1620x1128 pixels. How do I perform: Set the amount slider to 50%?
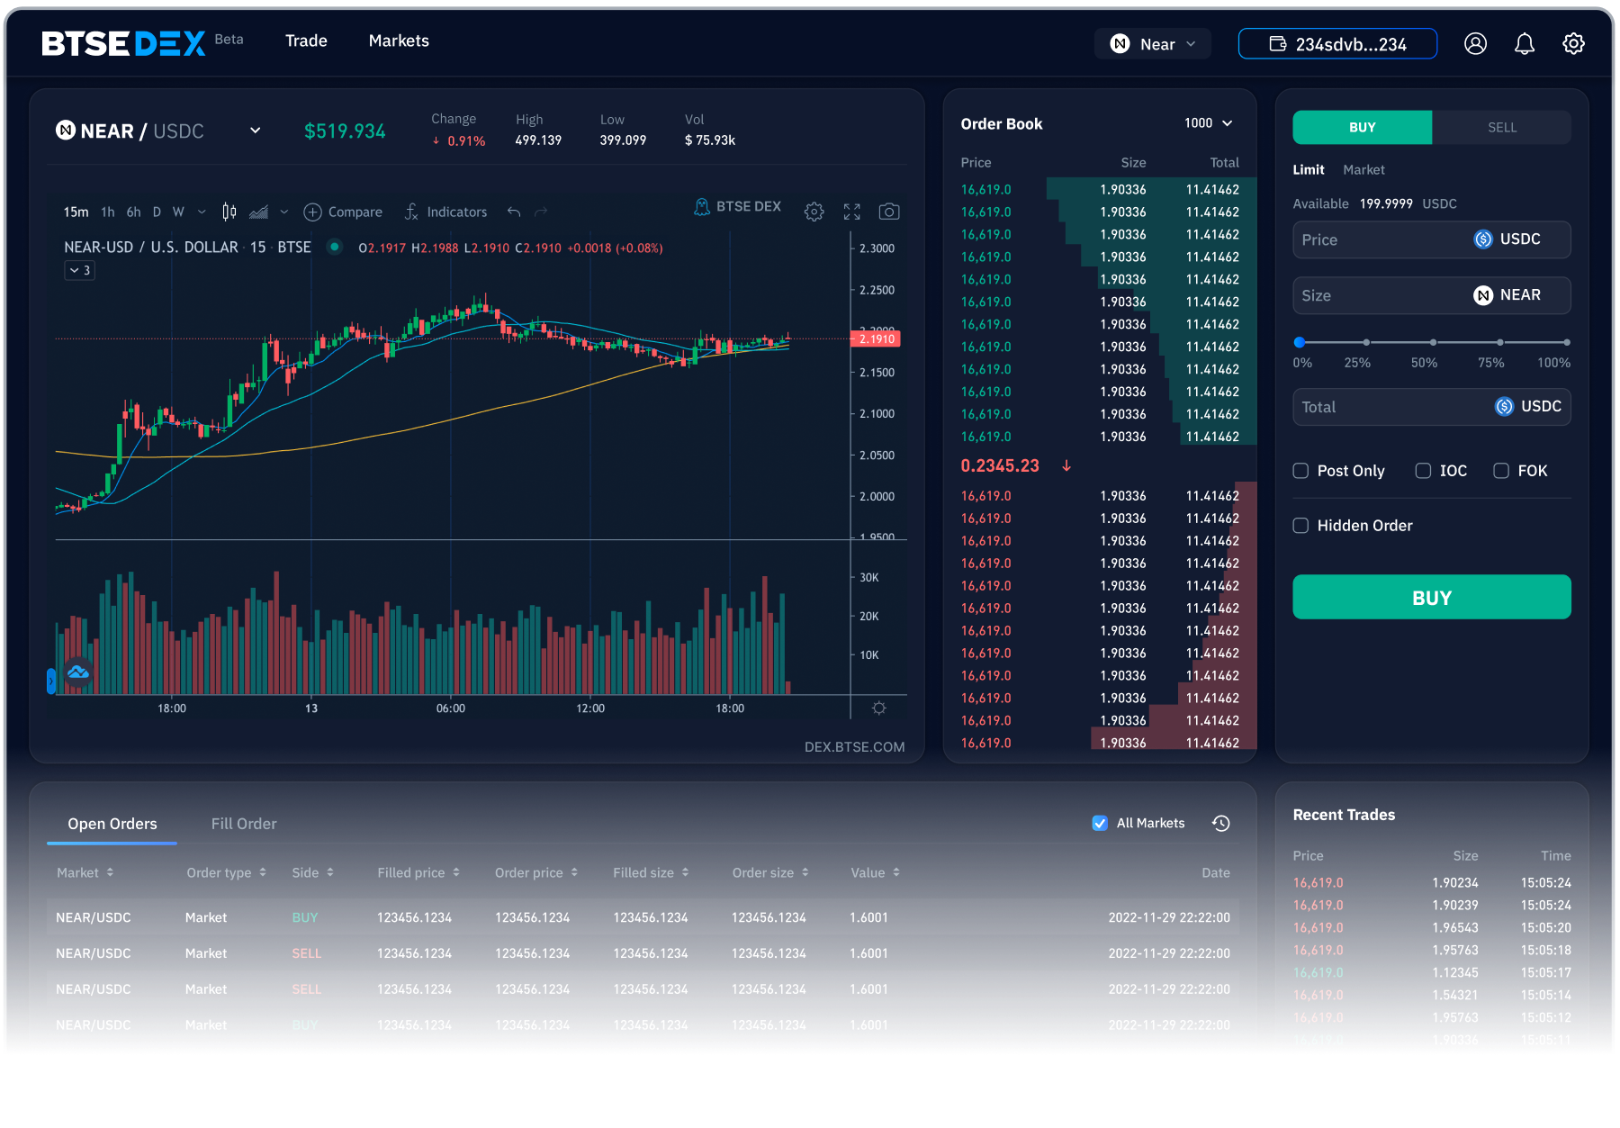(1433, 342)
